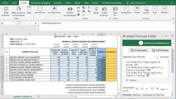Viewport: 176px width, 99px height.
Task: Open the Languages & Features tab
Action: coord(153,95)
